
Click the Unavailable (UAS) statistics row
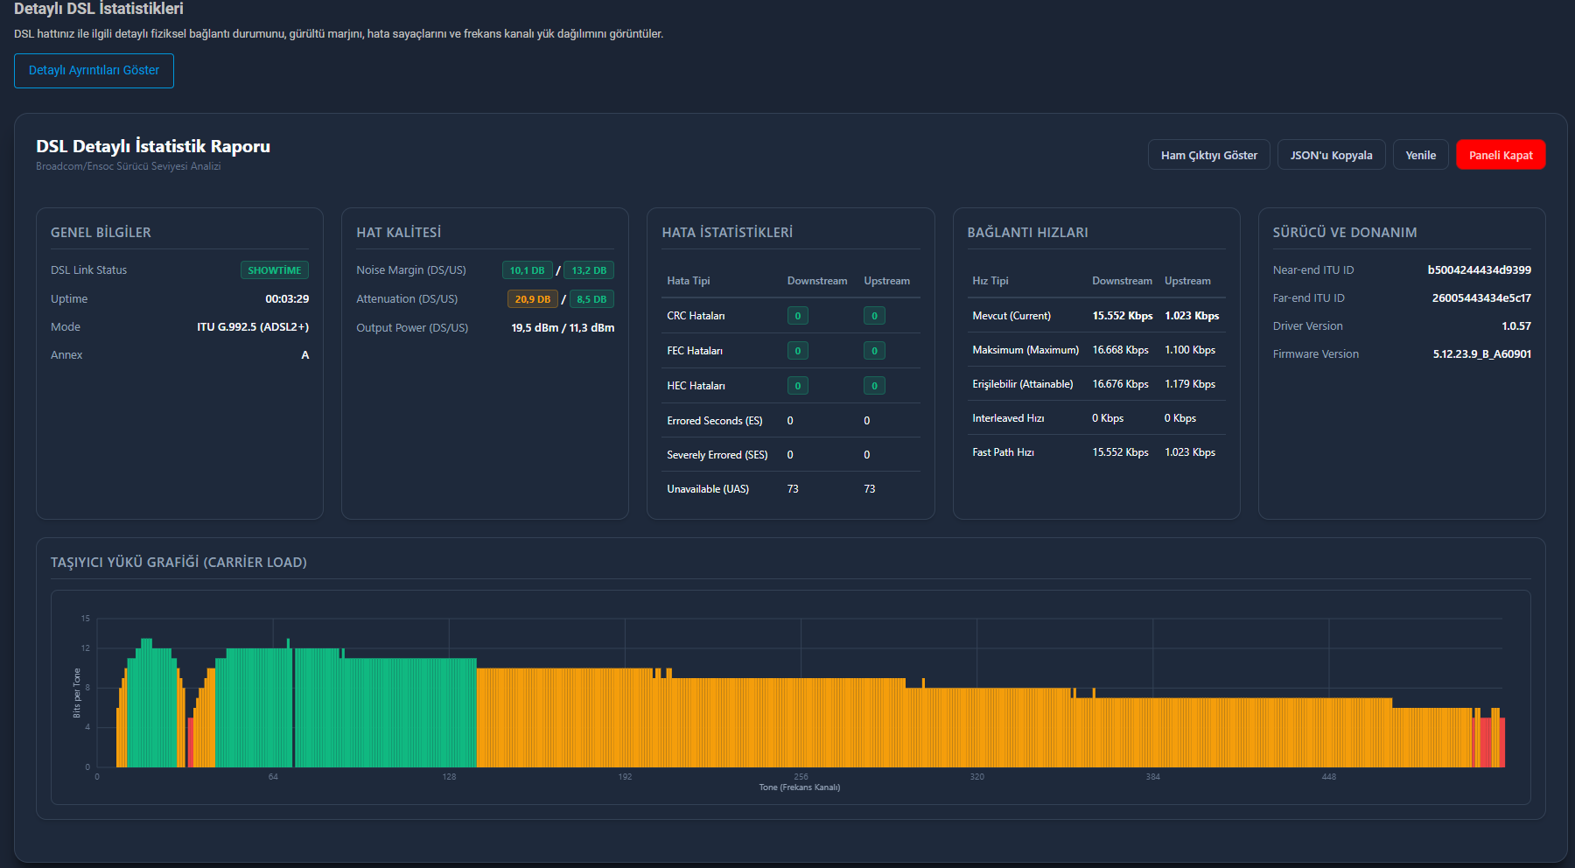(790, 489)
